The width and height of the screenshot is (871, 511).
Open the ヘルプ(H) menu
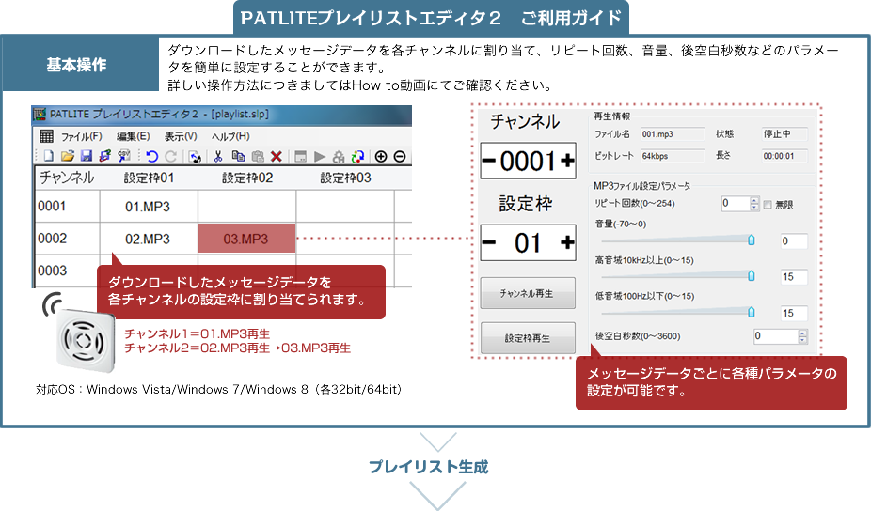(x=230, y=136)
